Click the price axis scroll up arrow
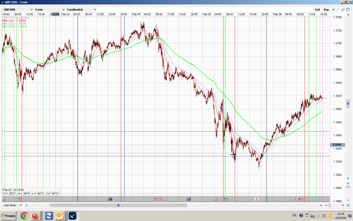This screenshot has width=353, height=221. [348, 15]
